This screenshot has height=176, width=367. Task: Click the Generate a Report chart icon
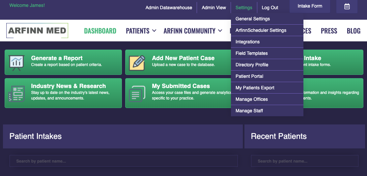click(16, 62)
